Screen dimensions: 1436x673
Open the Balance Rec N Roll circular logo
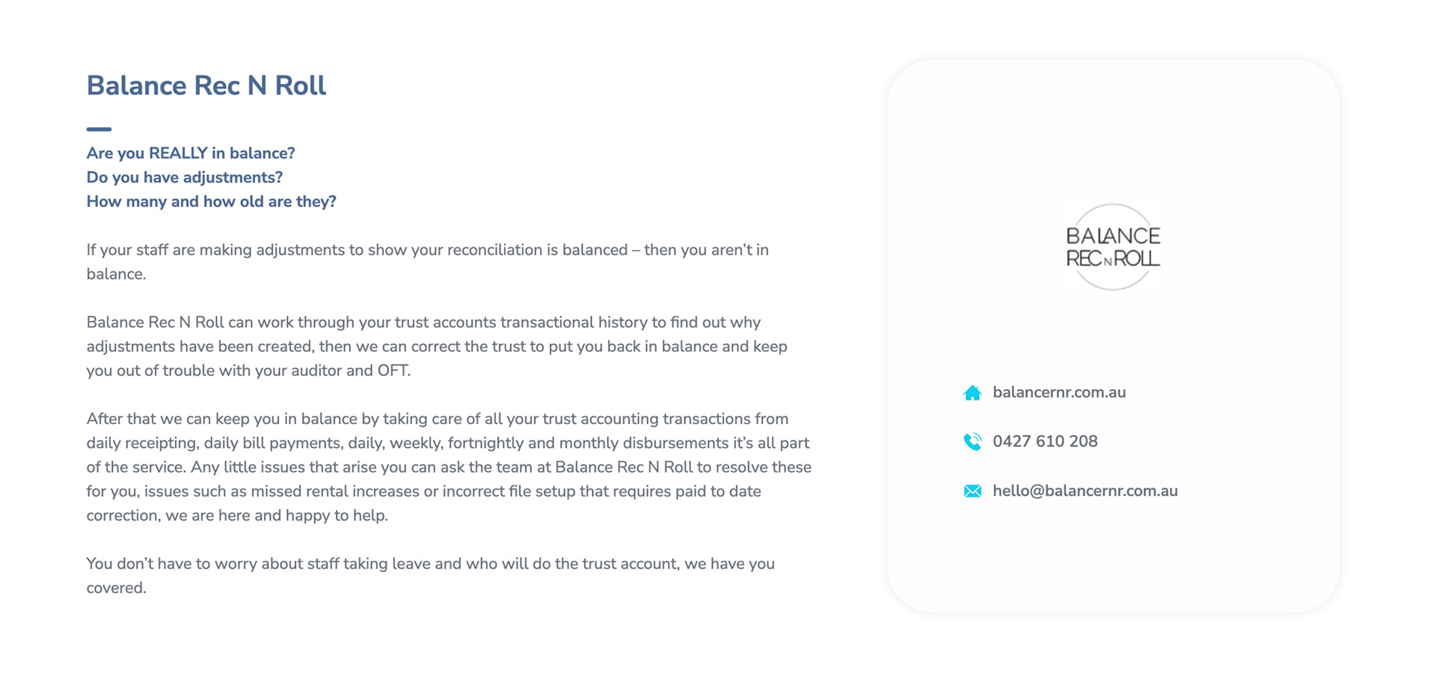pos(1113,247)
